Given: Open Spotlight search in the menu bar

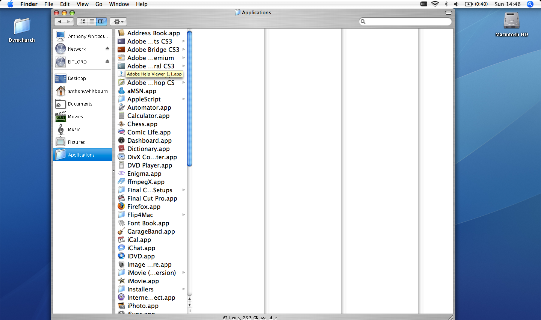Looking at the screenshot, I should tap(530, 4).
